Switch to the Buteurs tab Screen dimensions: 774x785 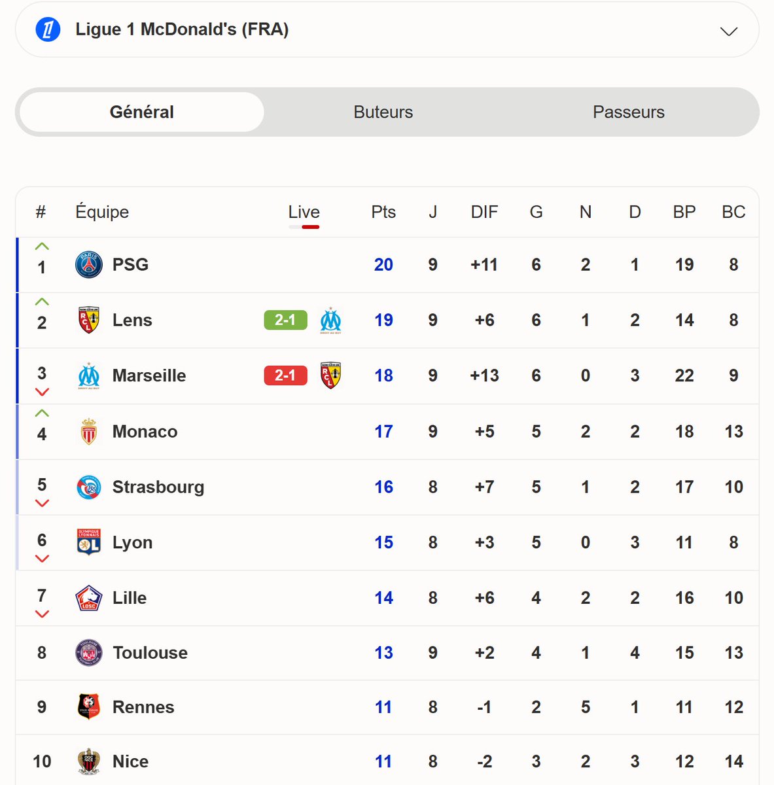(x=383, y=112)
